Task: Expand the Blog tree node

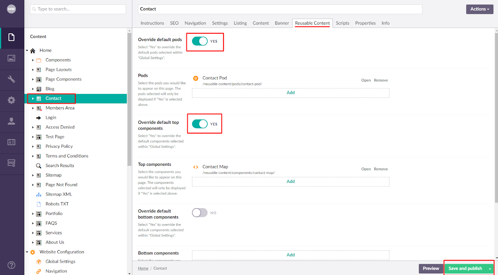Action: pos(33,89)
